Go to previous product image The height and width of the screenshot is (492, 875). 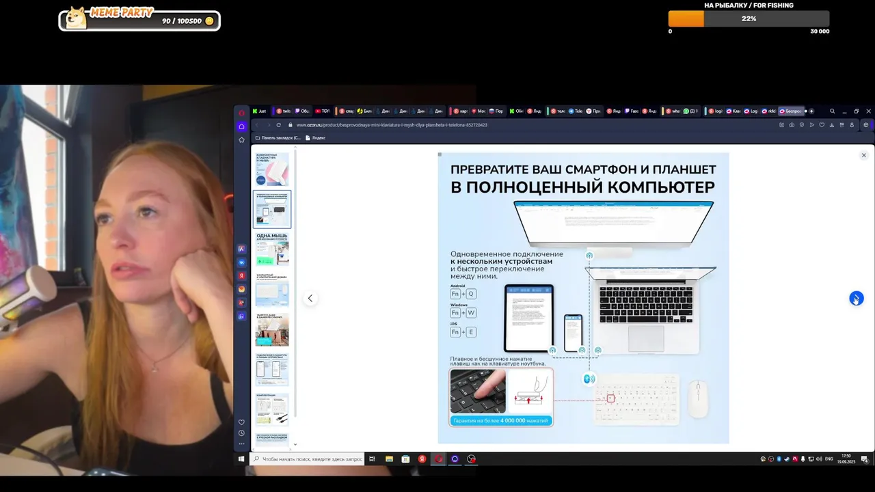pyautogui.click(x=310, y=299)
